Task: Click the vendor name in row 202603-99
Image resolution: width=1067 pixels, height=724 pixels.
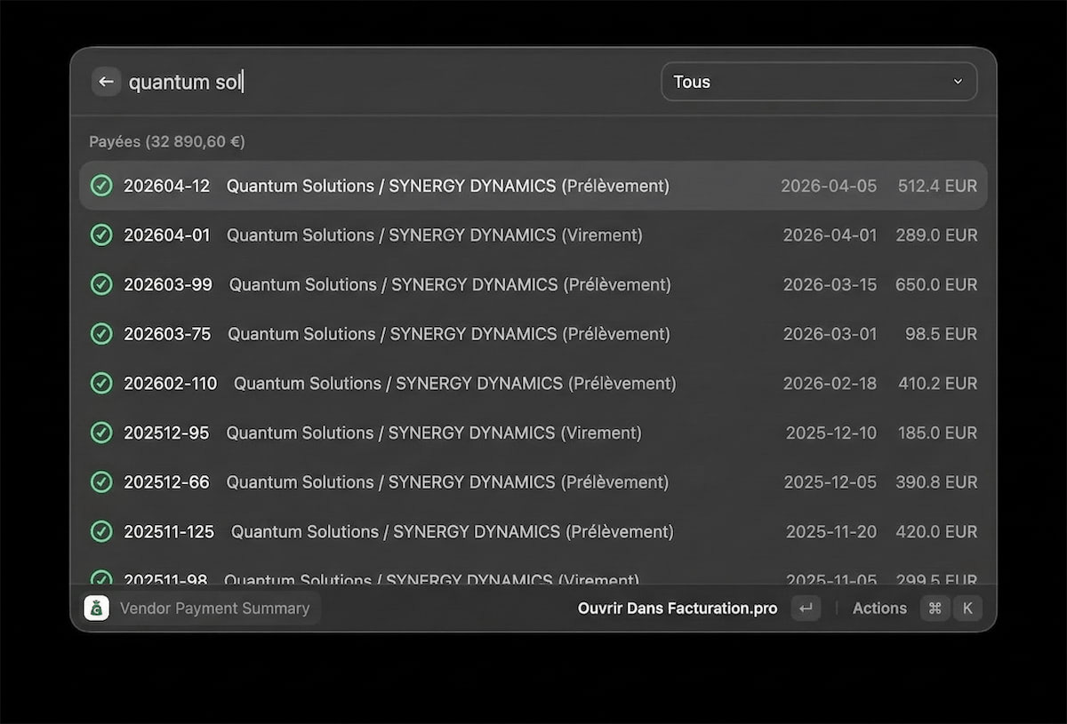Action: 450,284
